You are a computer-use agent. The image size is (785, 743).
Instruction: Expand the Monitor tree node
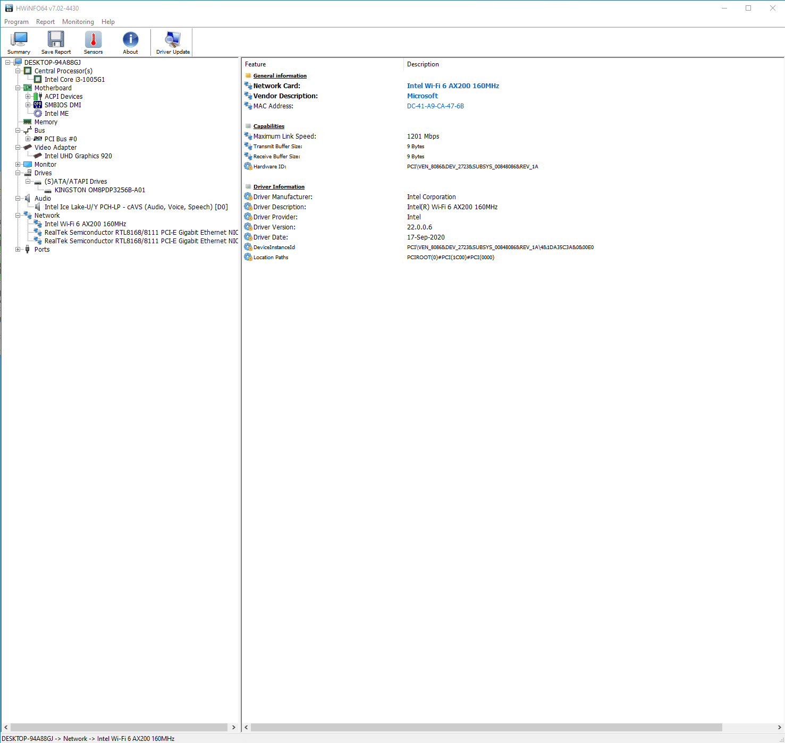point(18,164)
